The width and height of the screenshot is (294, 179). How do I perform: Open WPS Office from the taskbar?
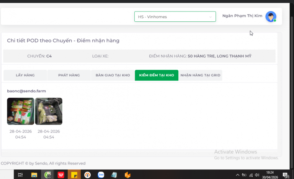coord(61,175)
